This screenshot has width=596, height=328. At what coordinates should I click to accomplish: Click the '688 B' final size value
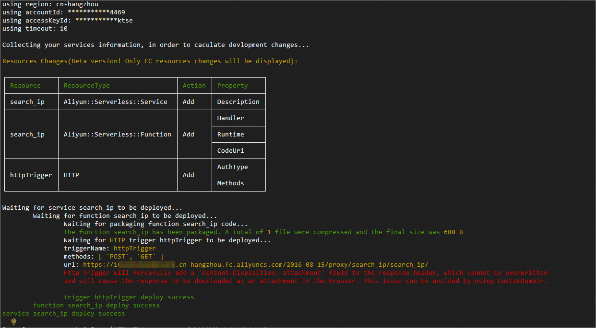coord(453,232)
